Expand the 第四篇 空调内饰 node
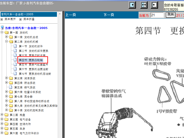 click(2, 124)
